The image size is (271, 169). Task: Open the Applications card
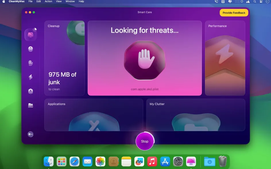(x=94, y=115)
